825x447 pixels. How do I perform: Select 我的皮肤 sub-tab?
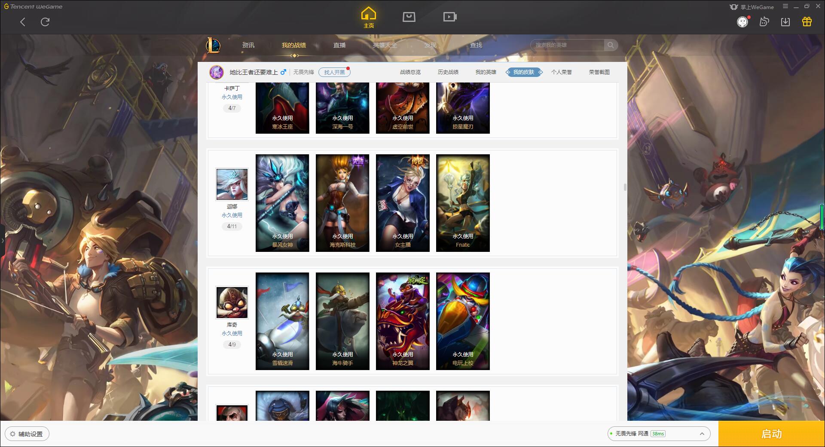(x=524, y=72)
